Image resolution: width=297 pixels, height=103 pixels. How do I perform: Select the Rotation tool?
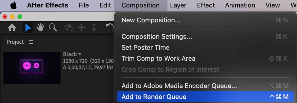point(110,28)
